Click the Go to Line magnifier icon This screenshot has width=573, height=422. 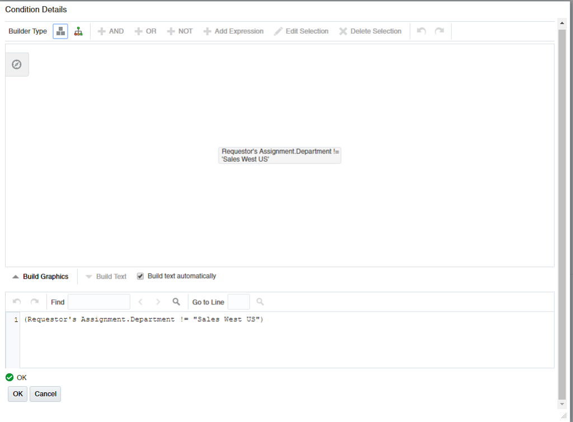coord(260,302)
